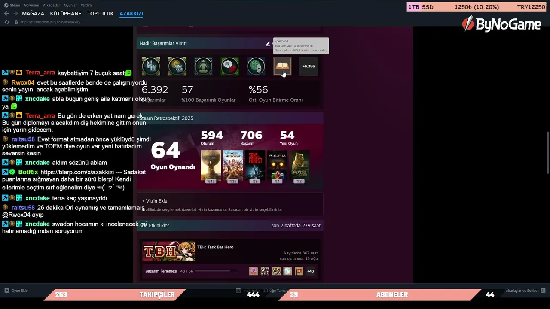This screenshot has width=550, height=309.
Task: Select the bearded face with red flag achievement
Action: (x=229, y=66)
